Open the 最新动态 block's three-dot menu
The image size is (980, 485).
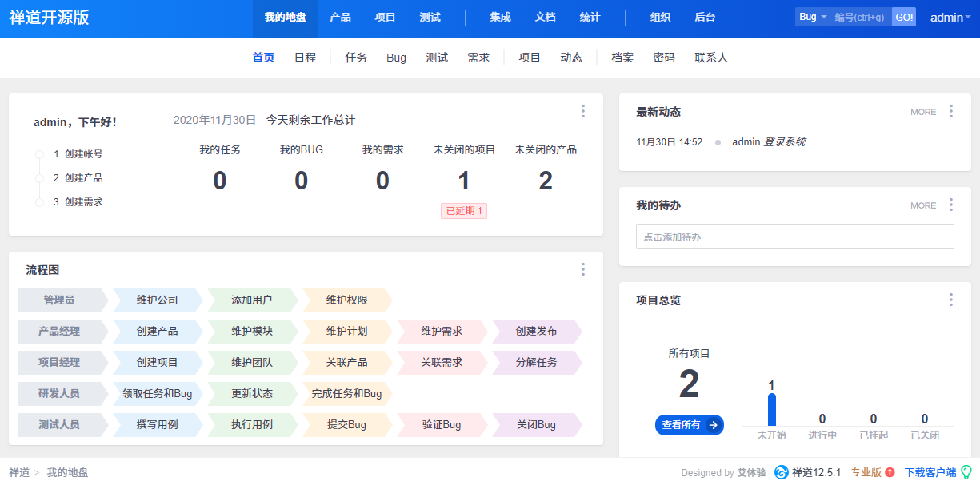click(x=951, y=111)
